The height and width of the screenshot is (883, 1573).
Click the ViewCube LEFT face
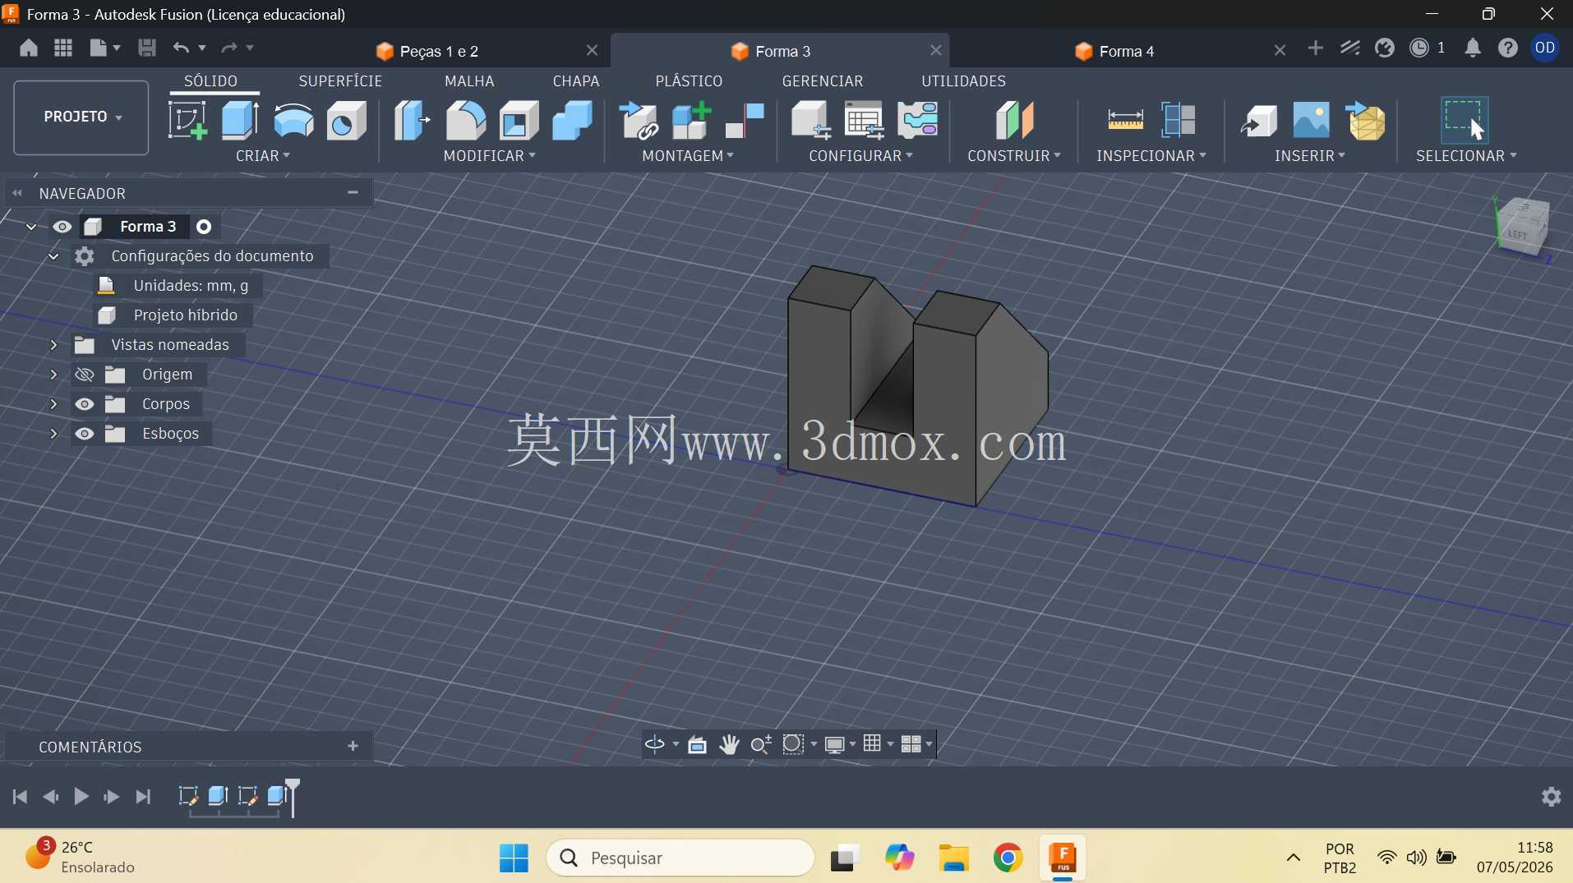(1516, 235)
